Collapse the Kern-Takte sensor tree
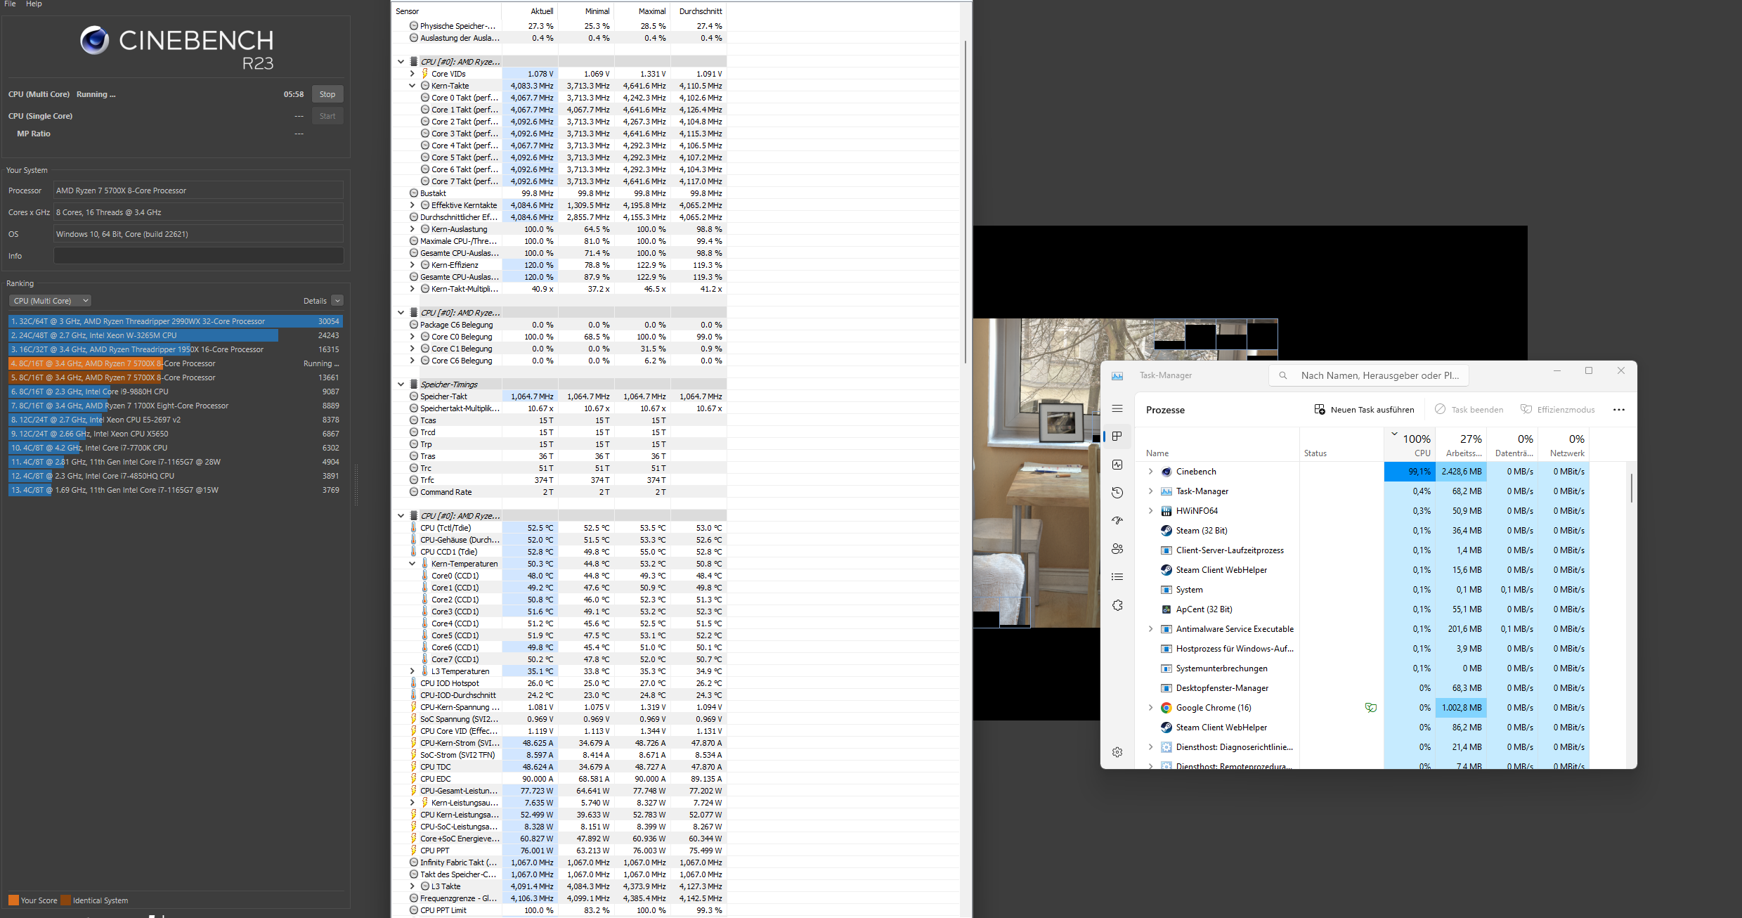Viewport: 1742px width, 918px height. click(412, 86)
